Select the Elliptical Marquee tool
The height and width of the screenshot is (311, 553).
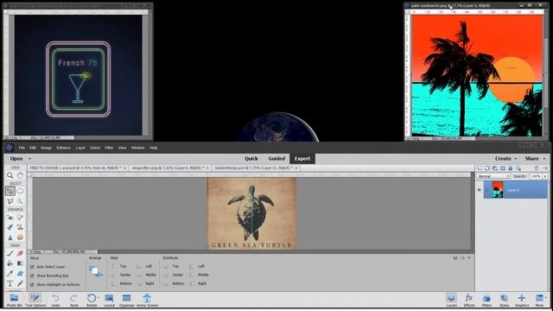pos(20,191)
